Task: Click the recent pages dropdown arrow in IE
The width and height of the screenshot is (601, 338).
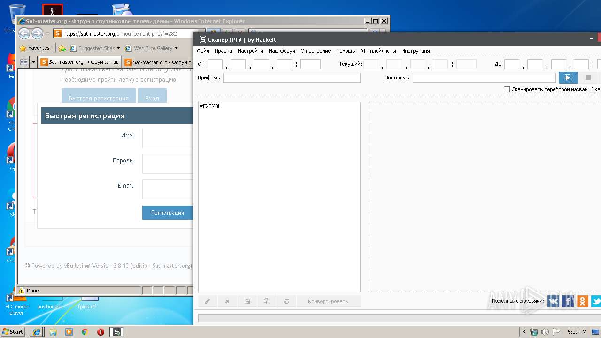Action: coord(47,34)
